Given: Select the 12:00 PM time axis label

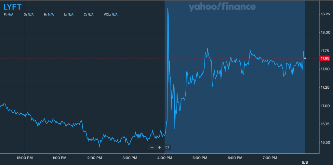Looking at the screenshot, I should click(x=25, y=158).
